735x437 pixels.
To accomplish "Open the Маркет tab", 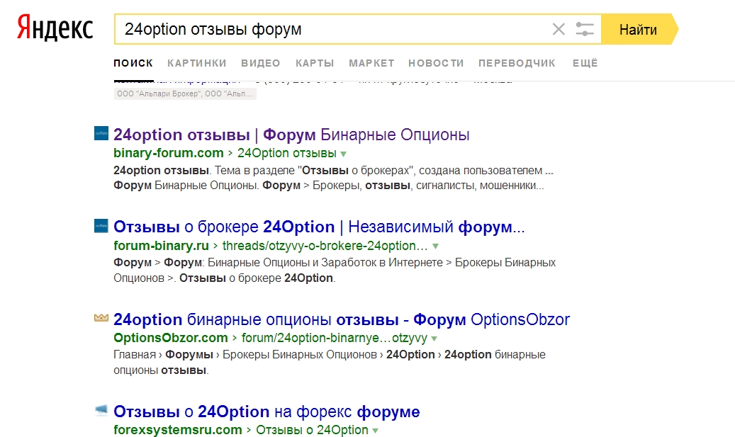I will 371,63.
